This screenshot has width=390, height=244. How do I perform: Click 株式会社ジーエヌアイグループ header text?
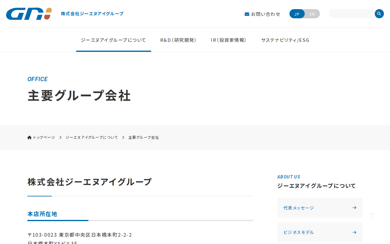tap(92, 14)
